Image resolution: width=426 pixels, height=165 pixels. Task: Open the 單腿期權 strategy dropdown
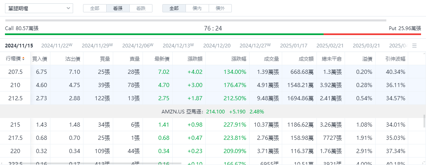[39, 8]
